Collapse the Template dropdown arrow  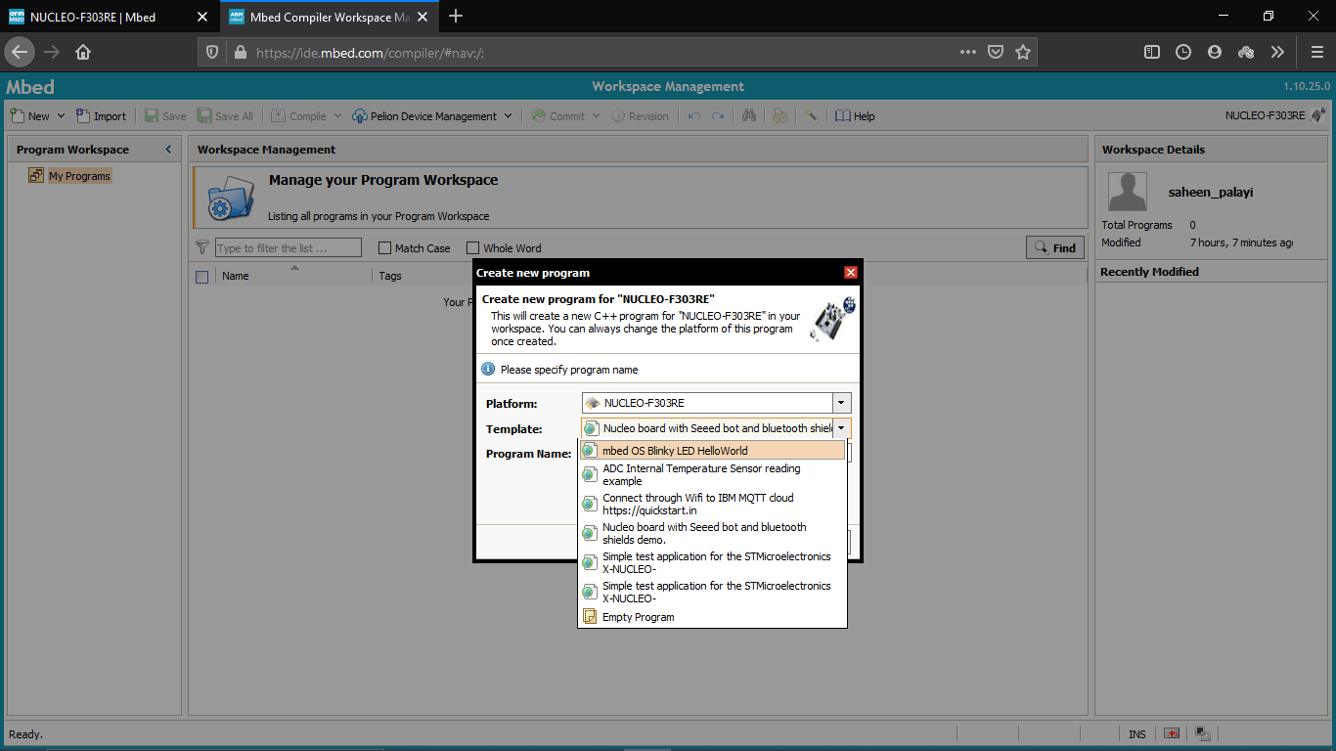pyautogui.click(x=841, y=428)
